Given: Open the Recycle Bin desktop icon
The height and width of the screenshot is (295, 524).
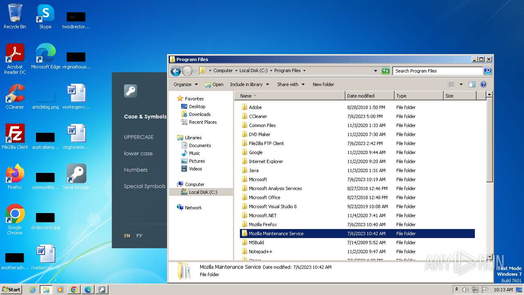Looking at the screenshot, I should pyautogui.click(x=15, y=16).
